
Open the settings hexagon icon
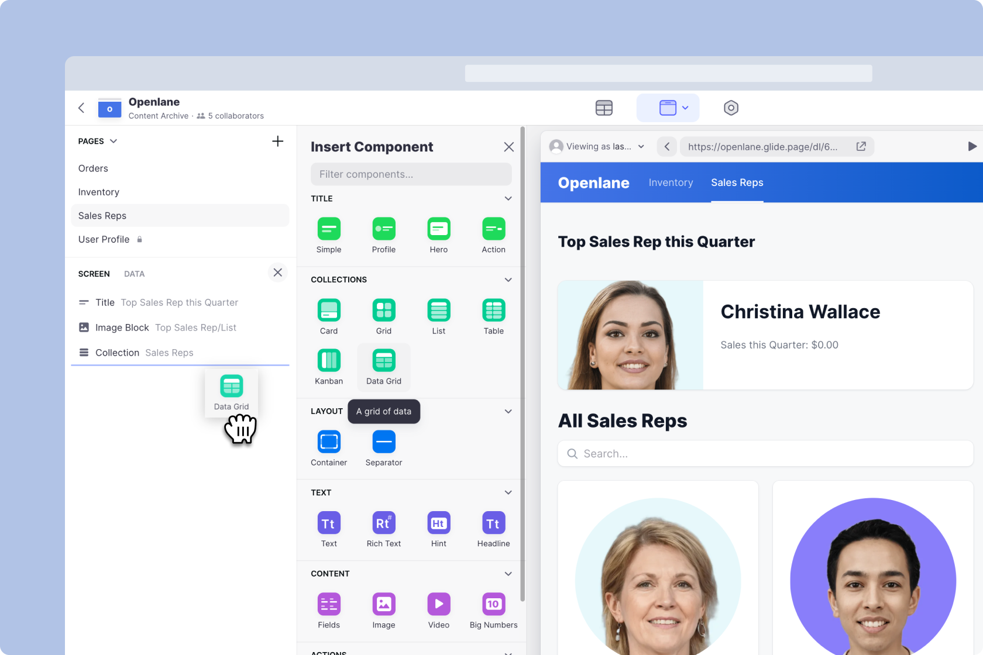[x=731, y=108]
